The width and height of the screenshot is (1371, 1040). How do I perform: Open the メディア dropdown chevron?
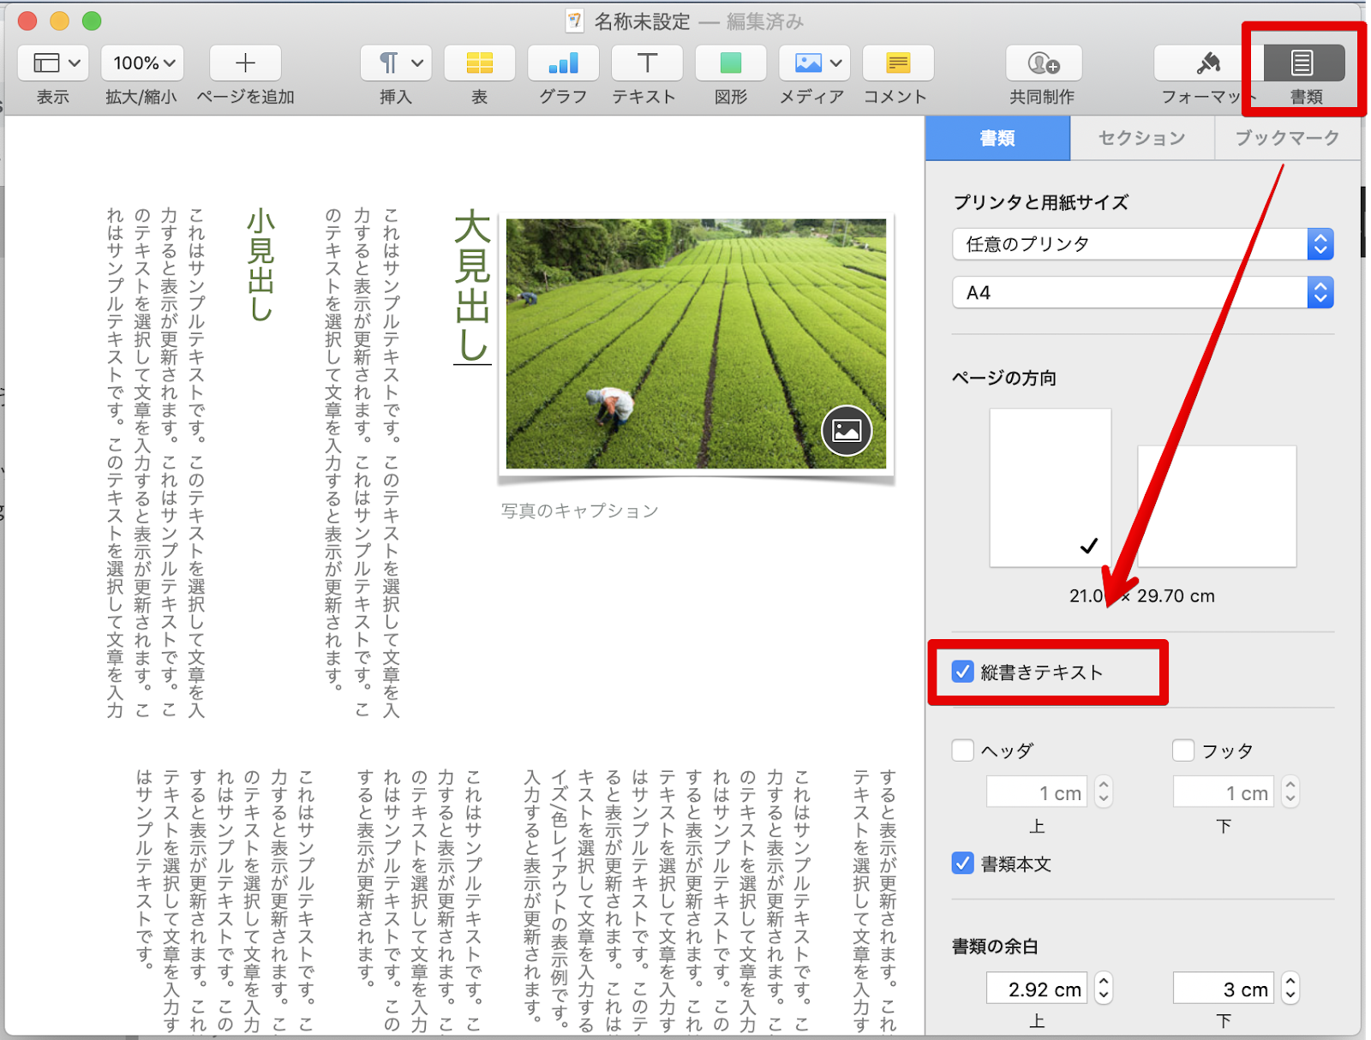(836, 63)
